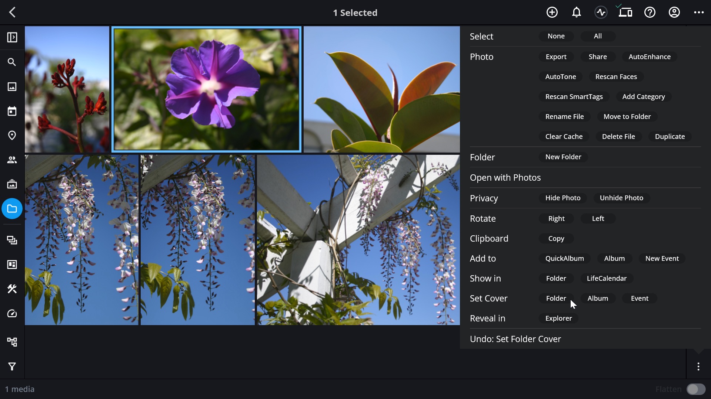Open the activity monitor icon
Image resolution: width=711 pixels, height=399 pixels.
[x=601, y=13]
